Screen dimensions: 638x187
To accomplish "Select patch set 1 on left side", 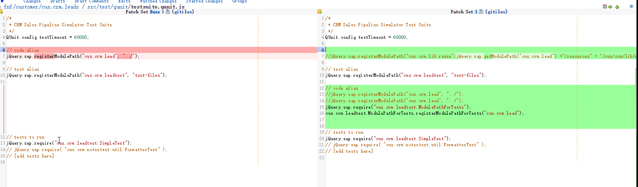I will click(x=163, y=12).
